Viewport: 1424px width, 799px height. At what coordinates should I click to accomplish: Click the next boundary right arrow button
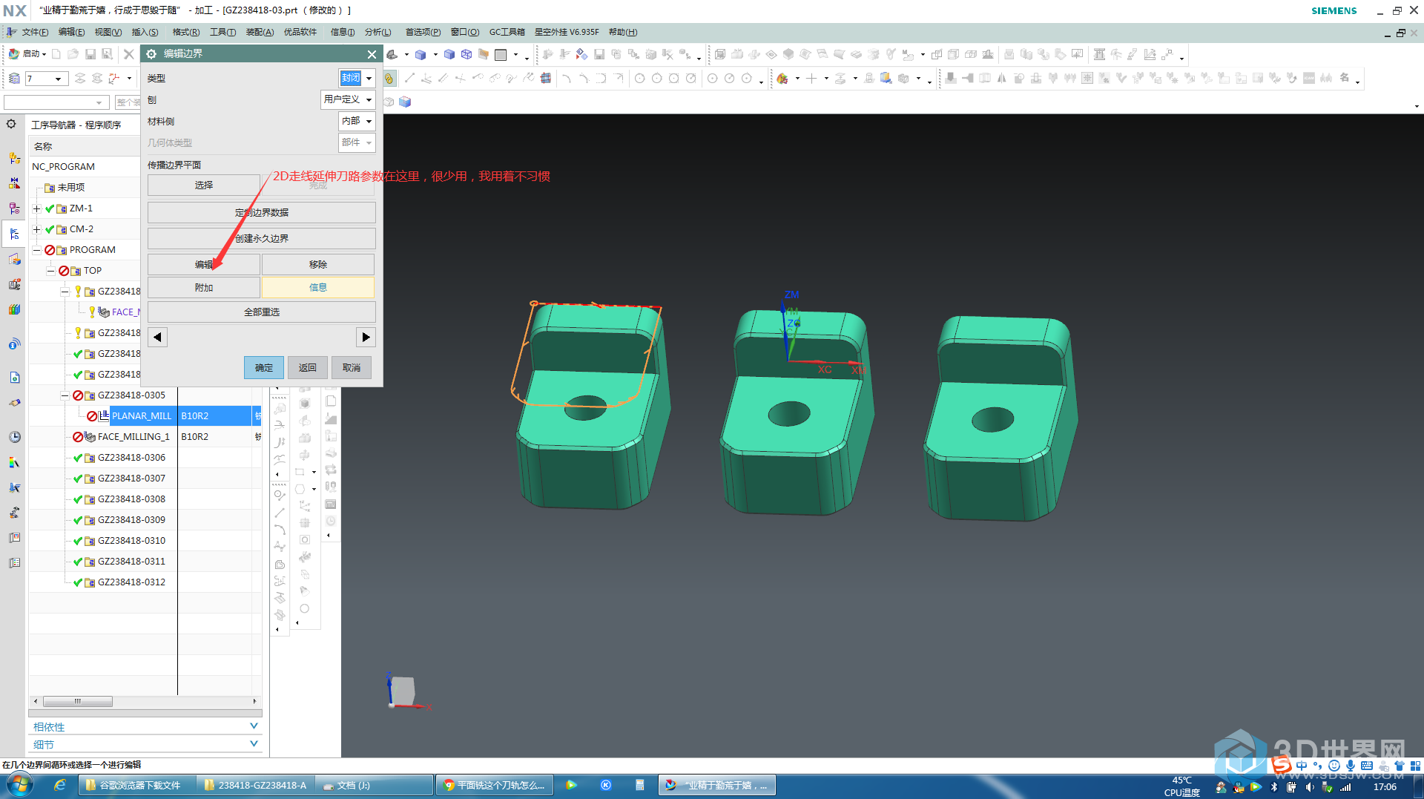click(x=366, y=337)
